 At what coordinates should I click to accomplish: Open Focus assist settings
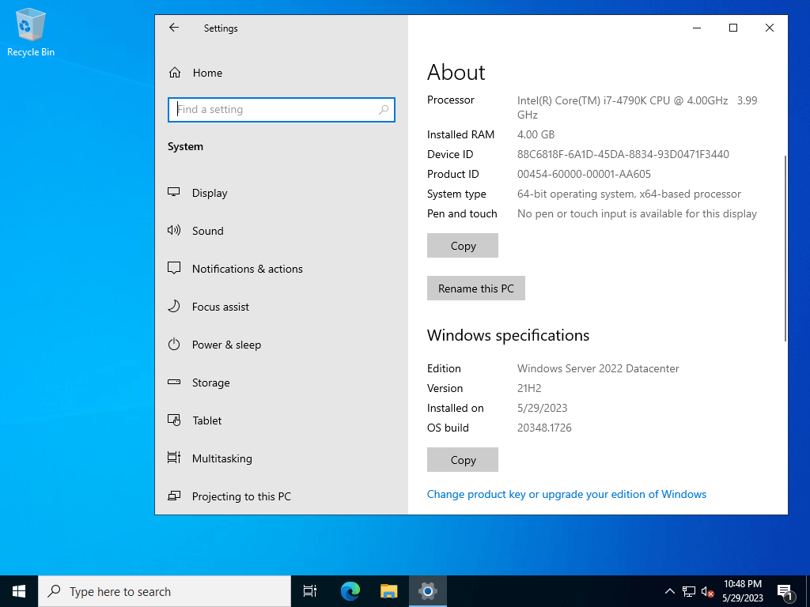point(208,307)
